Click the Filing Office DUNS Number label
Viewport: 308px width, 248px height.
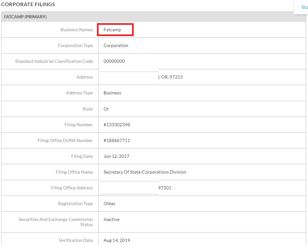point(65,140)
